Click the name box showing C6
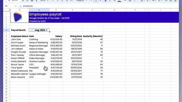 pyautogui.click(x=6, y=6)
